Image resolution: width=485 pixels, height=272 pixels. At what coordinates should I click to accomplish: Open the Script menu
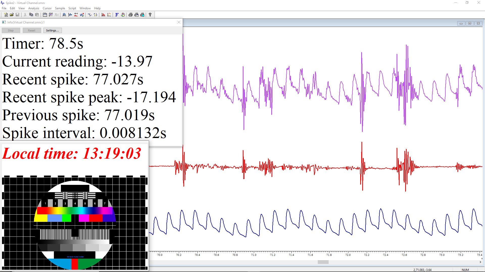(x=72, y=8)
